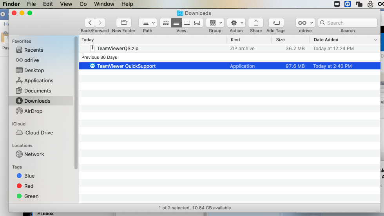Screen dimensions: 384x216
Task: Open the Path dropdown in the toolbar
Action: (x=148, y=23)
